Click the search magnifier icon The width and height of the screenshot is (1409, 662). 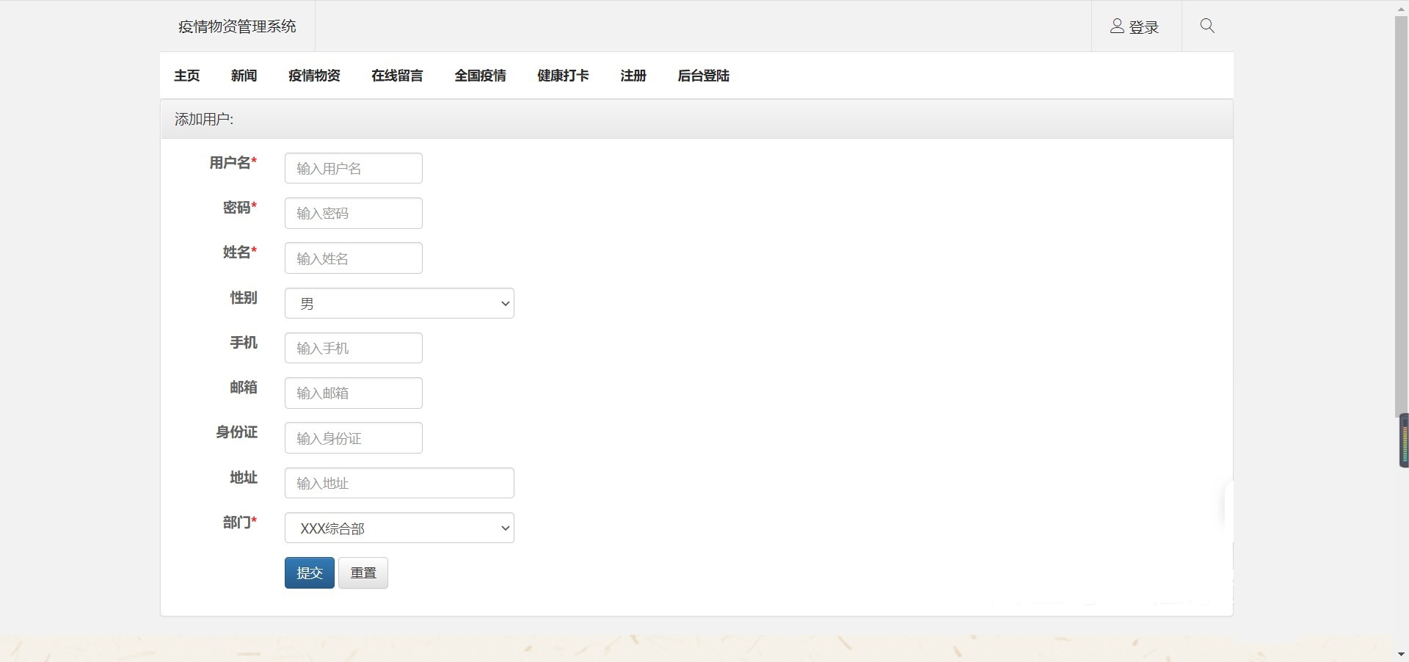[x=1207, y=26]
